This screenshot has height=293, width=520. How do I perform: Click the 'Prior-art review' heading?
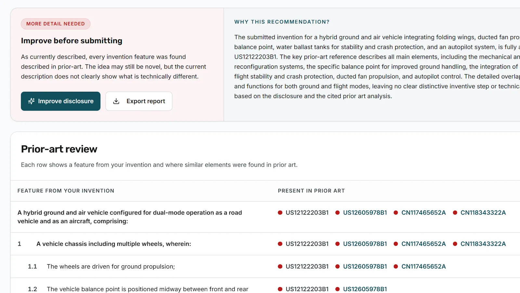pyautogui.click(x=59, y=149)
